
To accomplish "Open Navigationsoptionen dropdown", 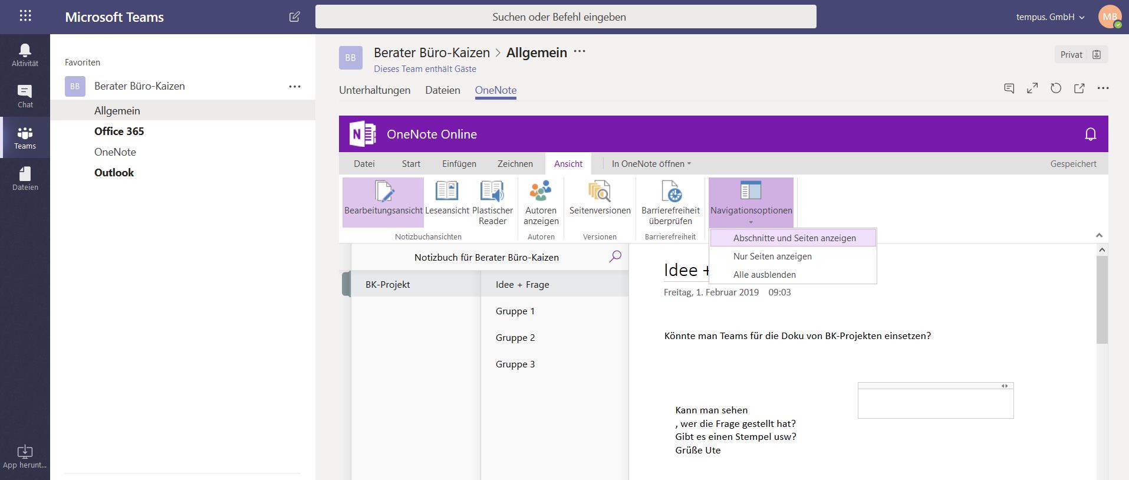I will tap(751, 202).
